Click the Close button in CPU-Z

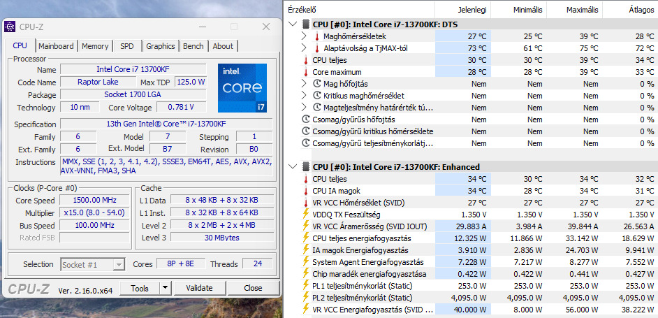point(253,288)
